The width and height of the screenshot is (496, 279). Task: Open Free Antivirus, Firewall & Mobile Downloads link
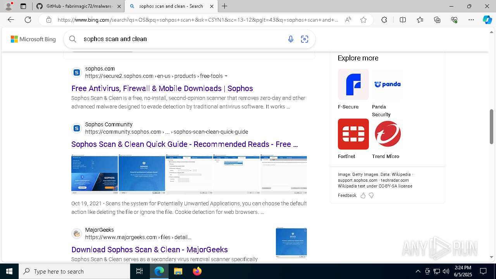[x=162, y=88]
